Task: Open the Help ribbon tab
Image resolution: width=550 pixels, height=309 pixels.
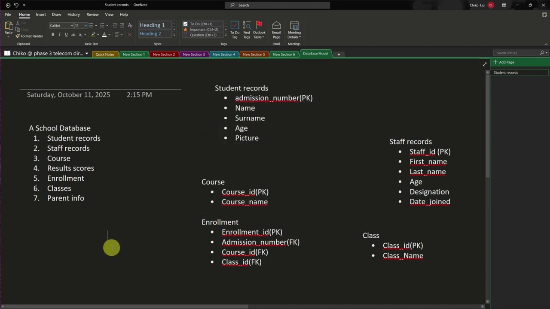Action: click(124, 15)
